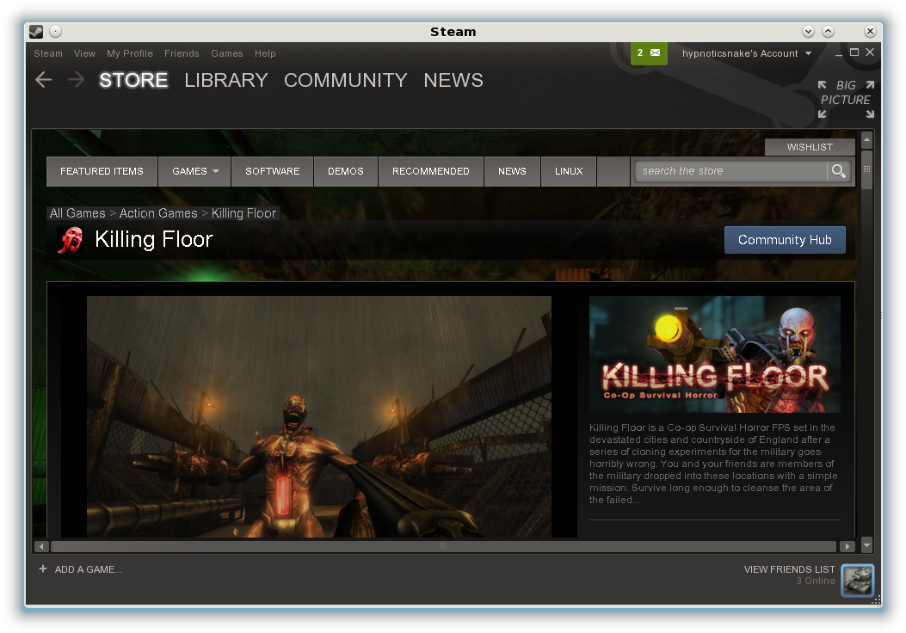
Task: Open the Games menu
Action: coord(226,53)
